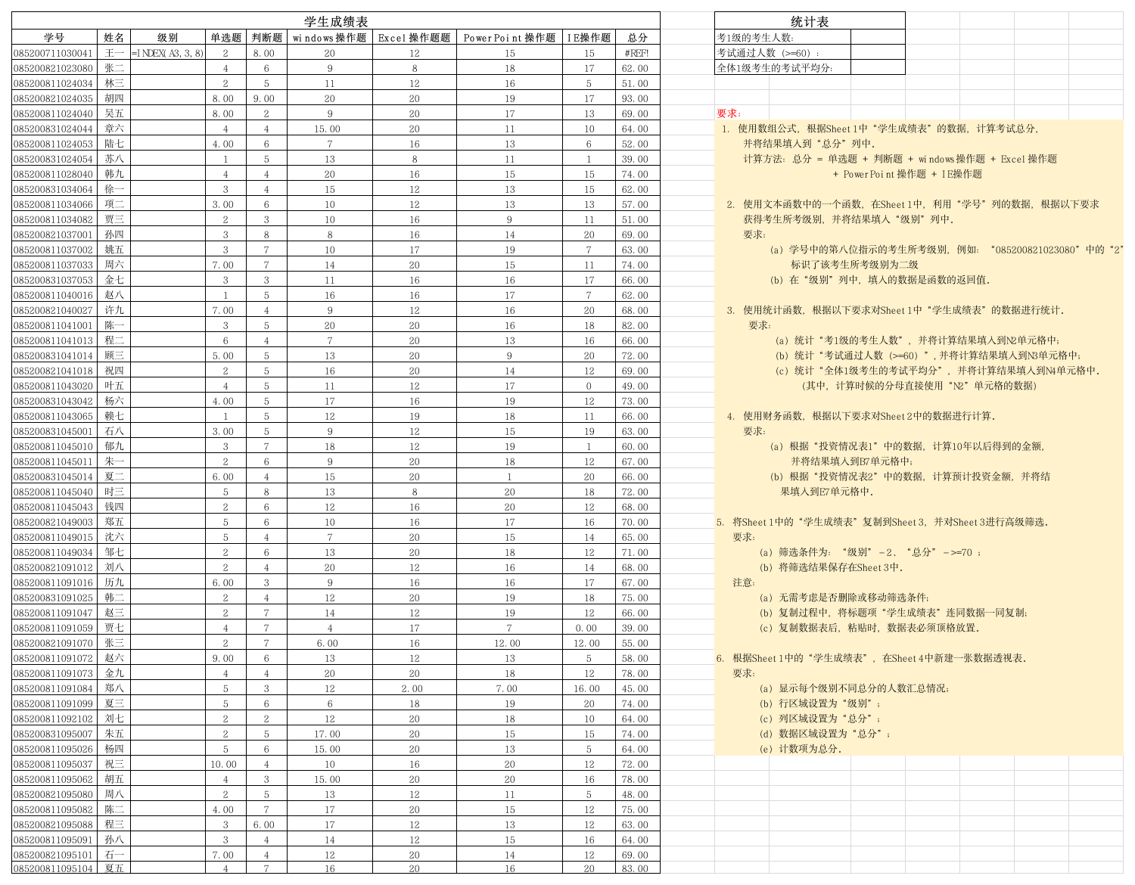The width and height of the screenshot is (1135, 885).
Task: Click the name cell 苏八
Action: (113, 159)
